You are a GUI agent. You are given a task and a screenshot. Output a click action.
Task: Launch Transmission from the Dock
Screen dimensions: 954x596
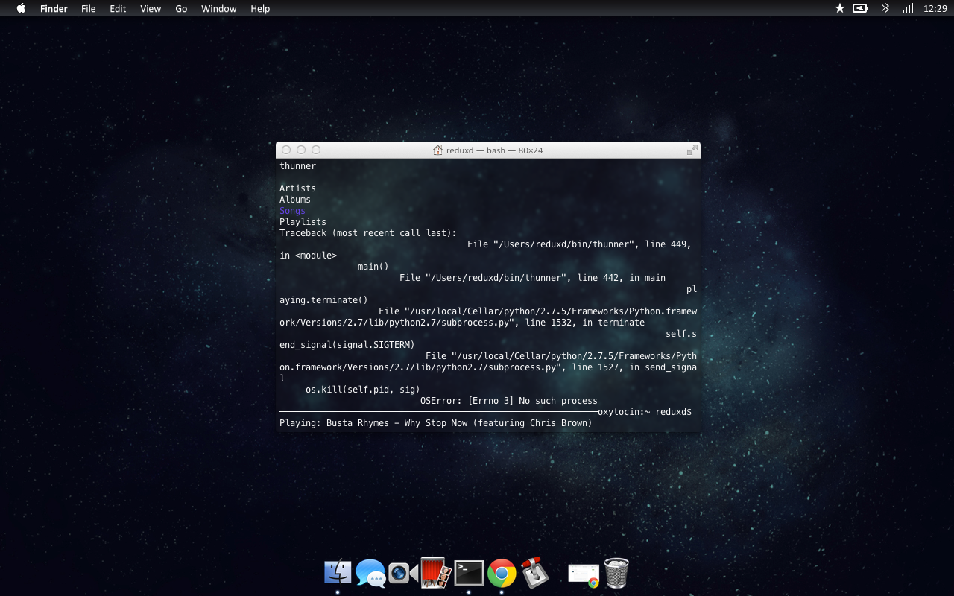pyautogui.click(x=534, y=572)
